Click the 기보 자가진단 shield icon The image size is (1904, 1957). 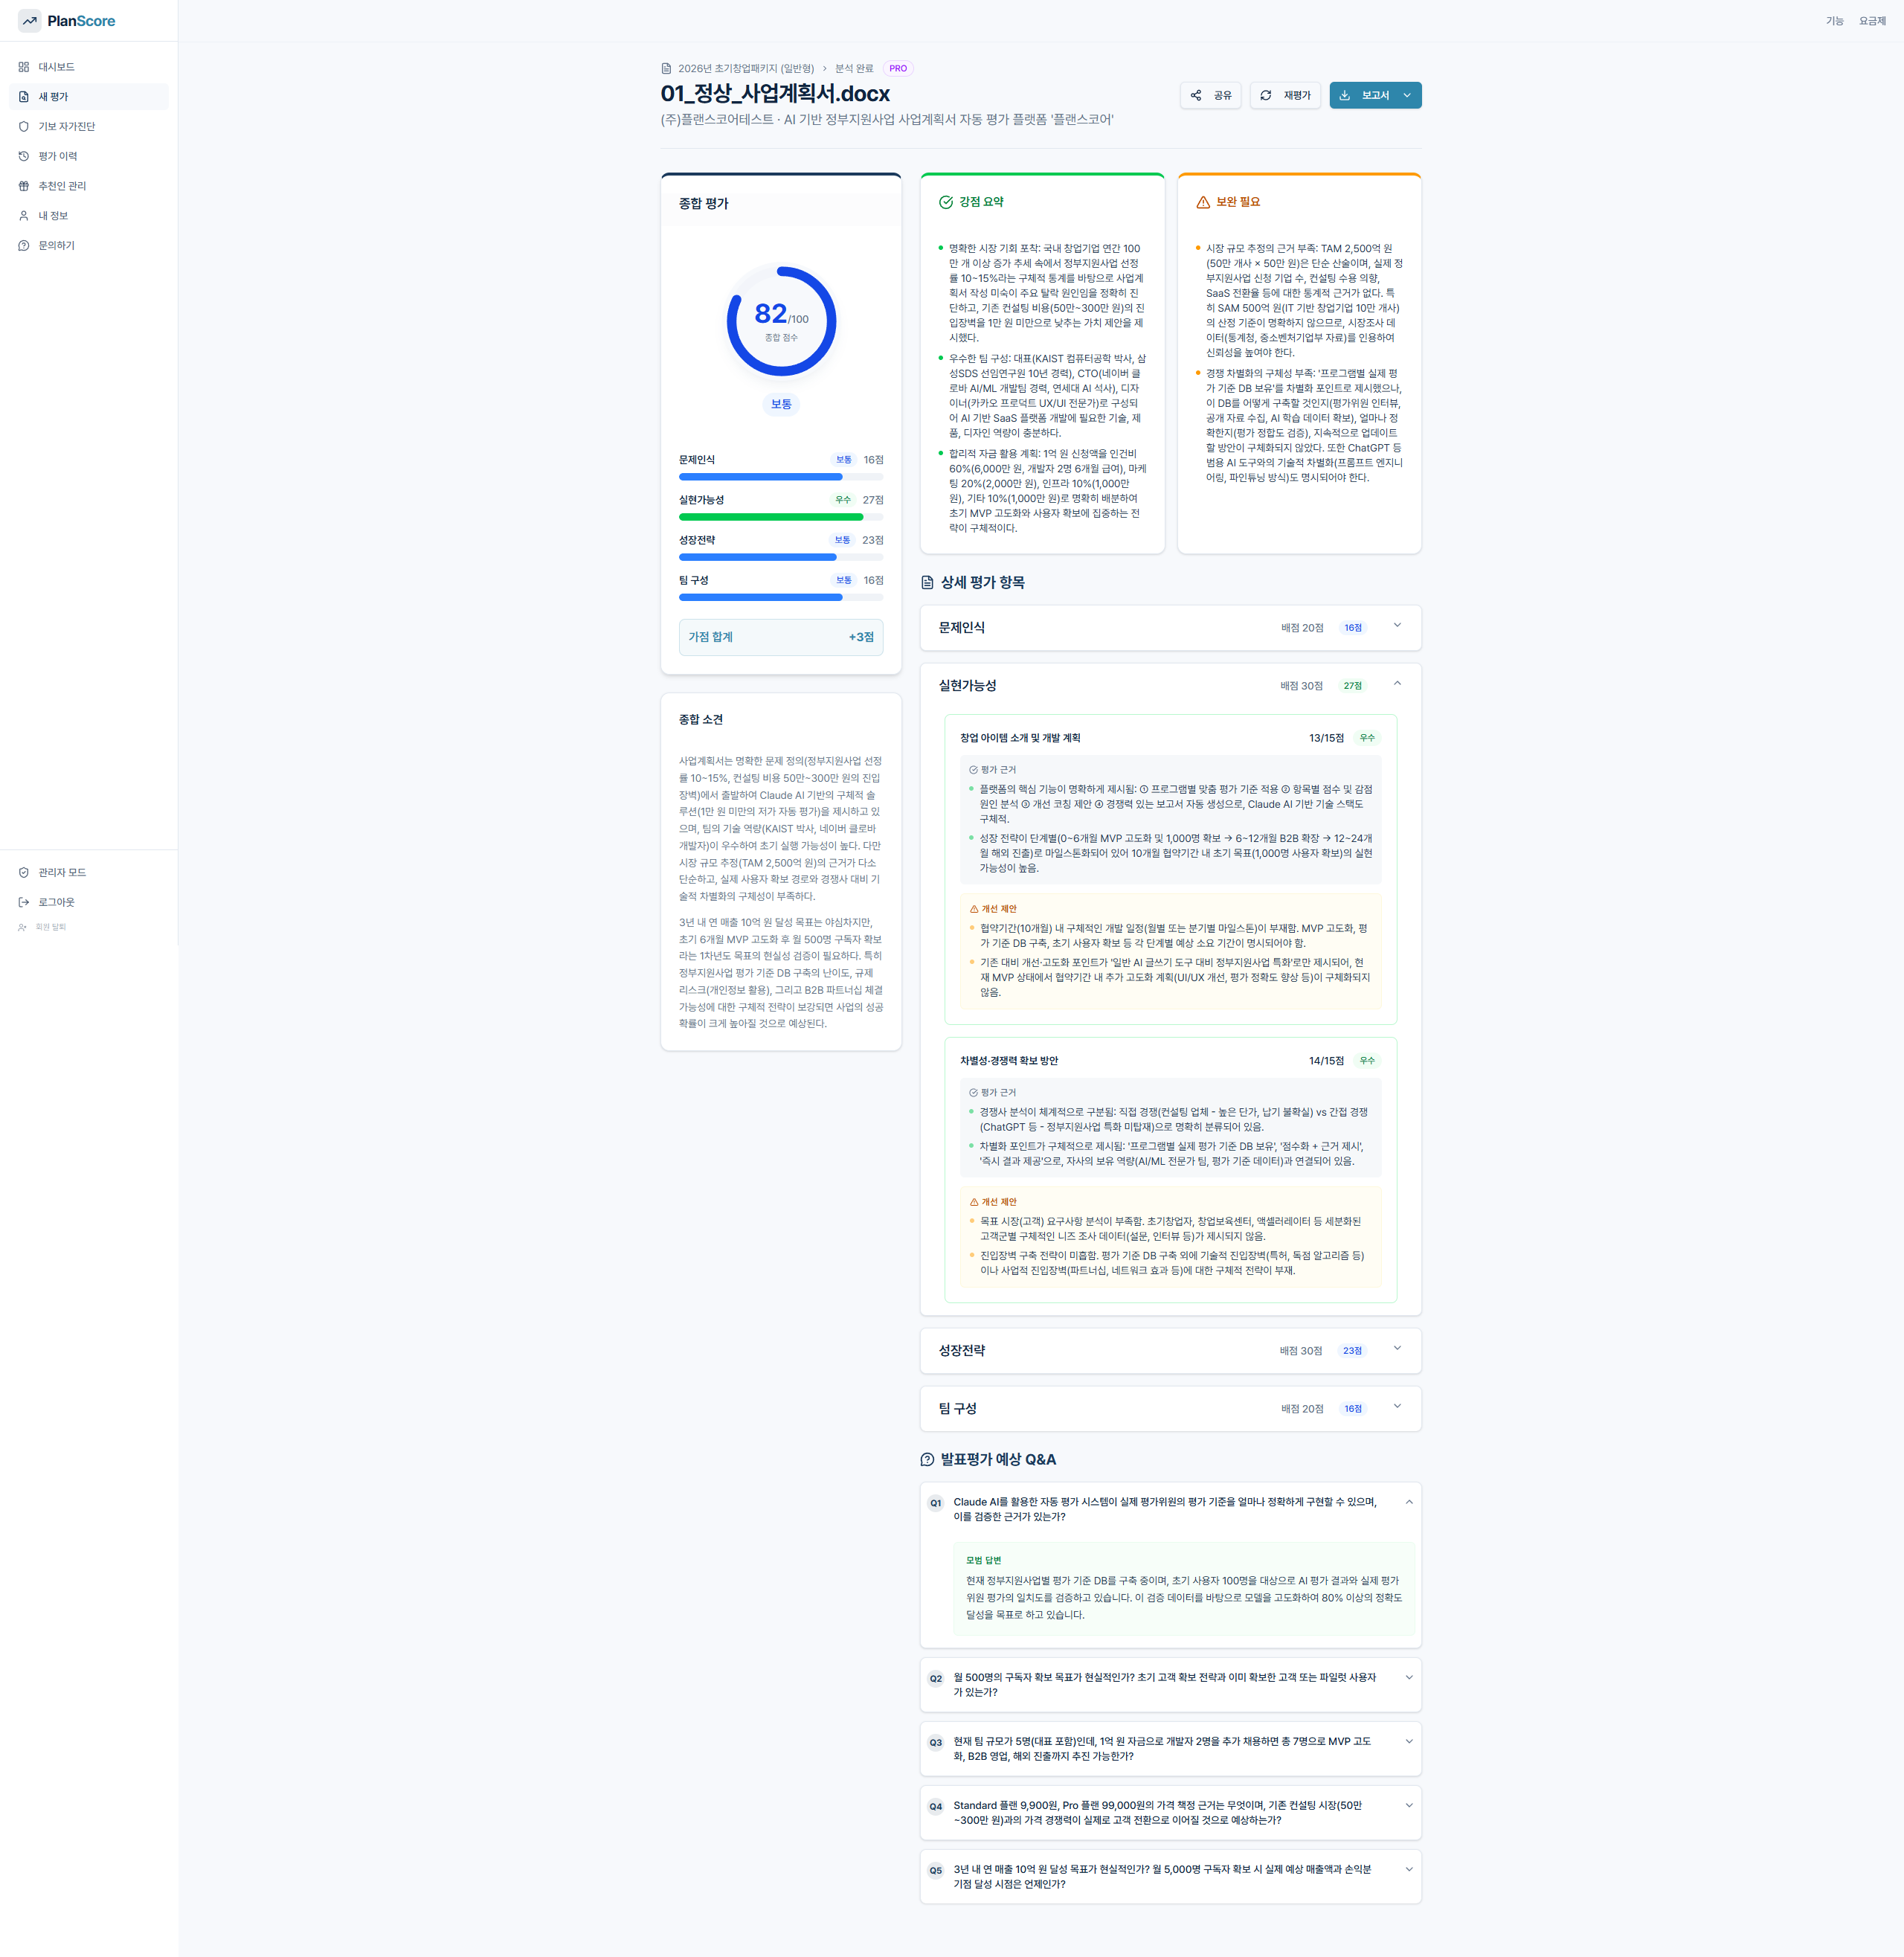click(x=24, y=127)
